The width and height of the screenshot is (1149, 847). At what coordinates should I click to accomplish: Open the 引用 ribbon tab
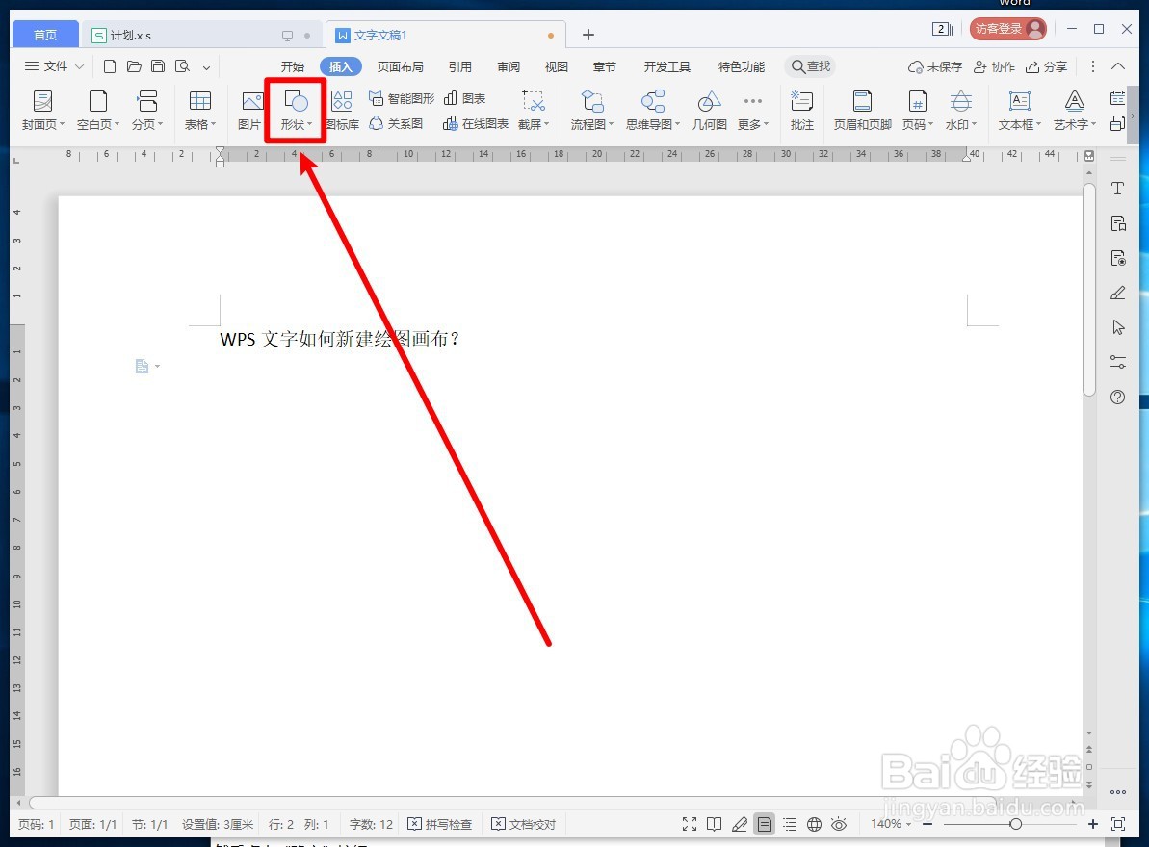click(460, 66)
